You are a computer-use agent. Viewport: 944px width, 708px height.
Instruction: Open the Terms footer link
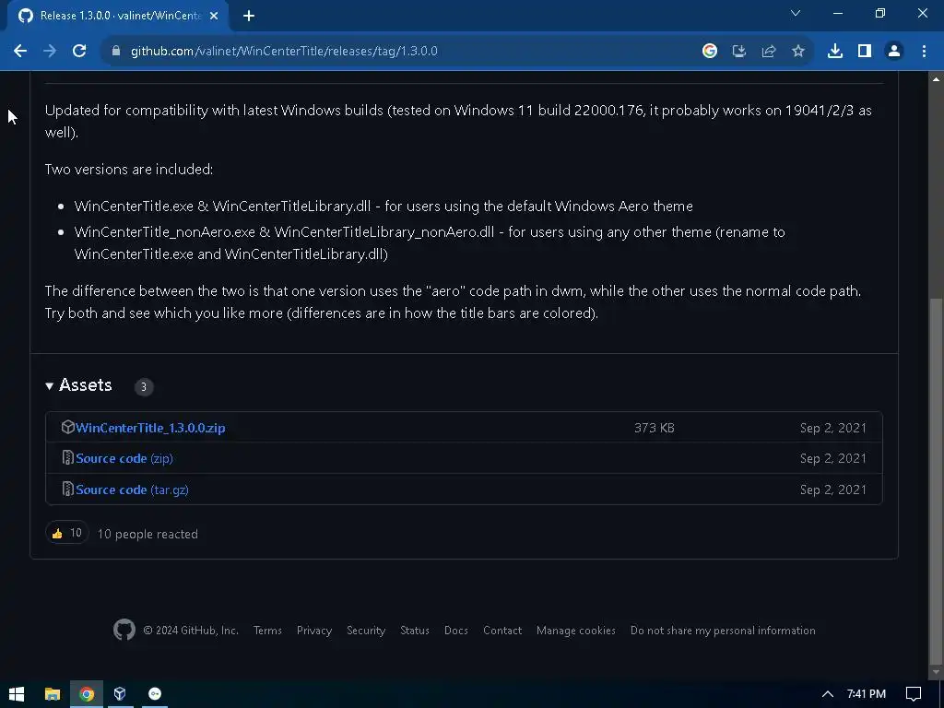coord(267,631)
